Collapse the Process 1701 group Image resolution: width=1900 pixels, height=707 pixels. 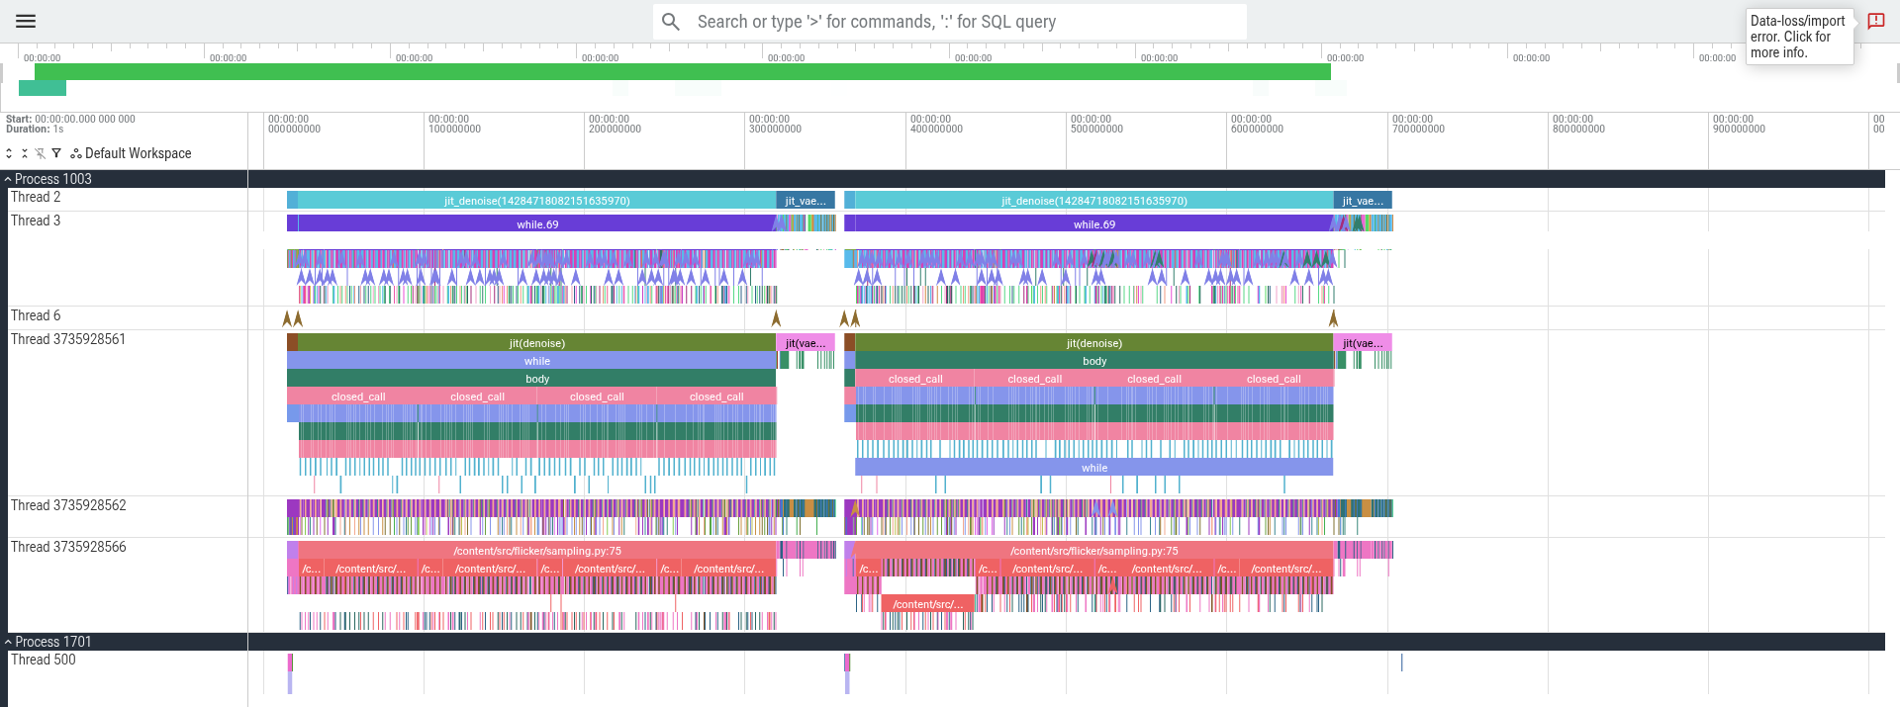coord(8,642)
